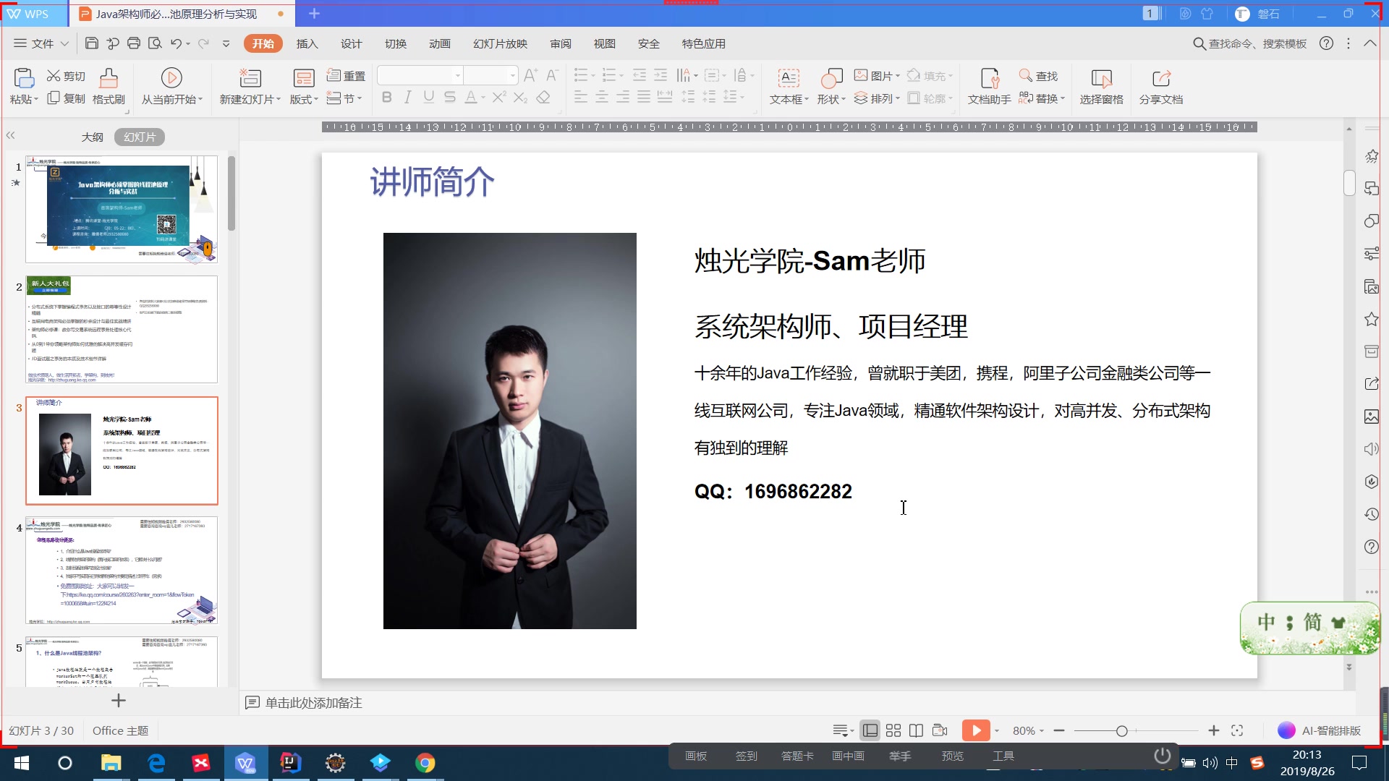Image resolution: width=1389 pixels, height=781 pixels.
Task: Launch the Document Assistant (文档助手)
Action: pyautogui.click(x=988, y=85)
